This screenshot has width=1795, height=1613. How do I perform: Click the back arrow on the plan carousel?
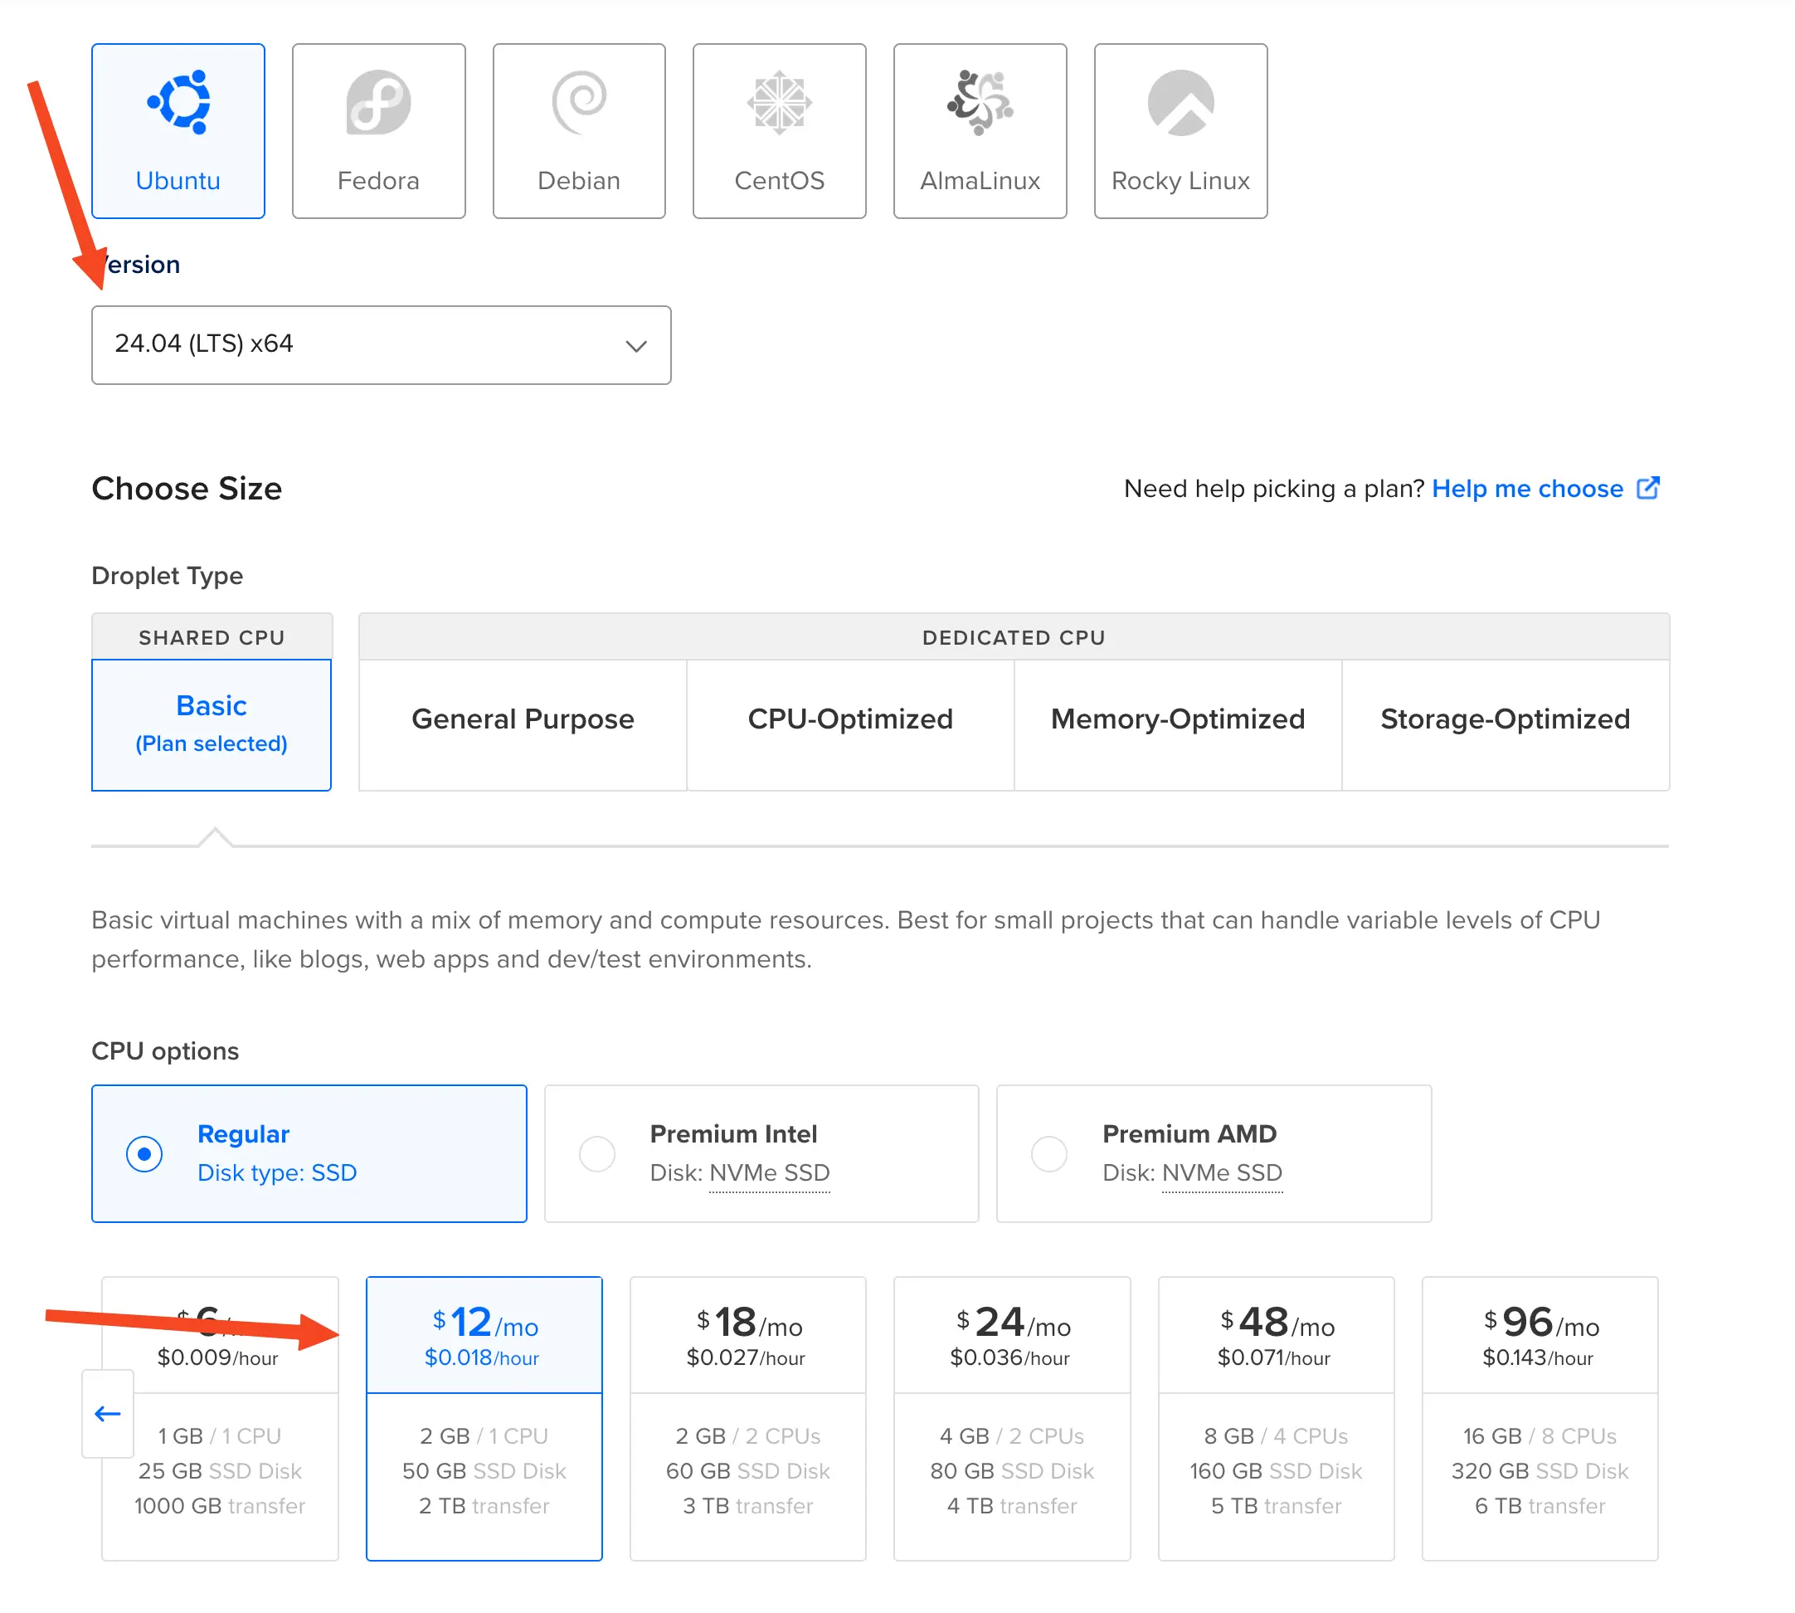(107, 1414)
